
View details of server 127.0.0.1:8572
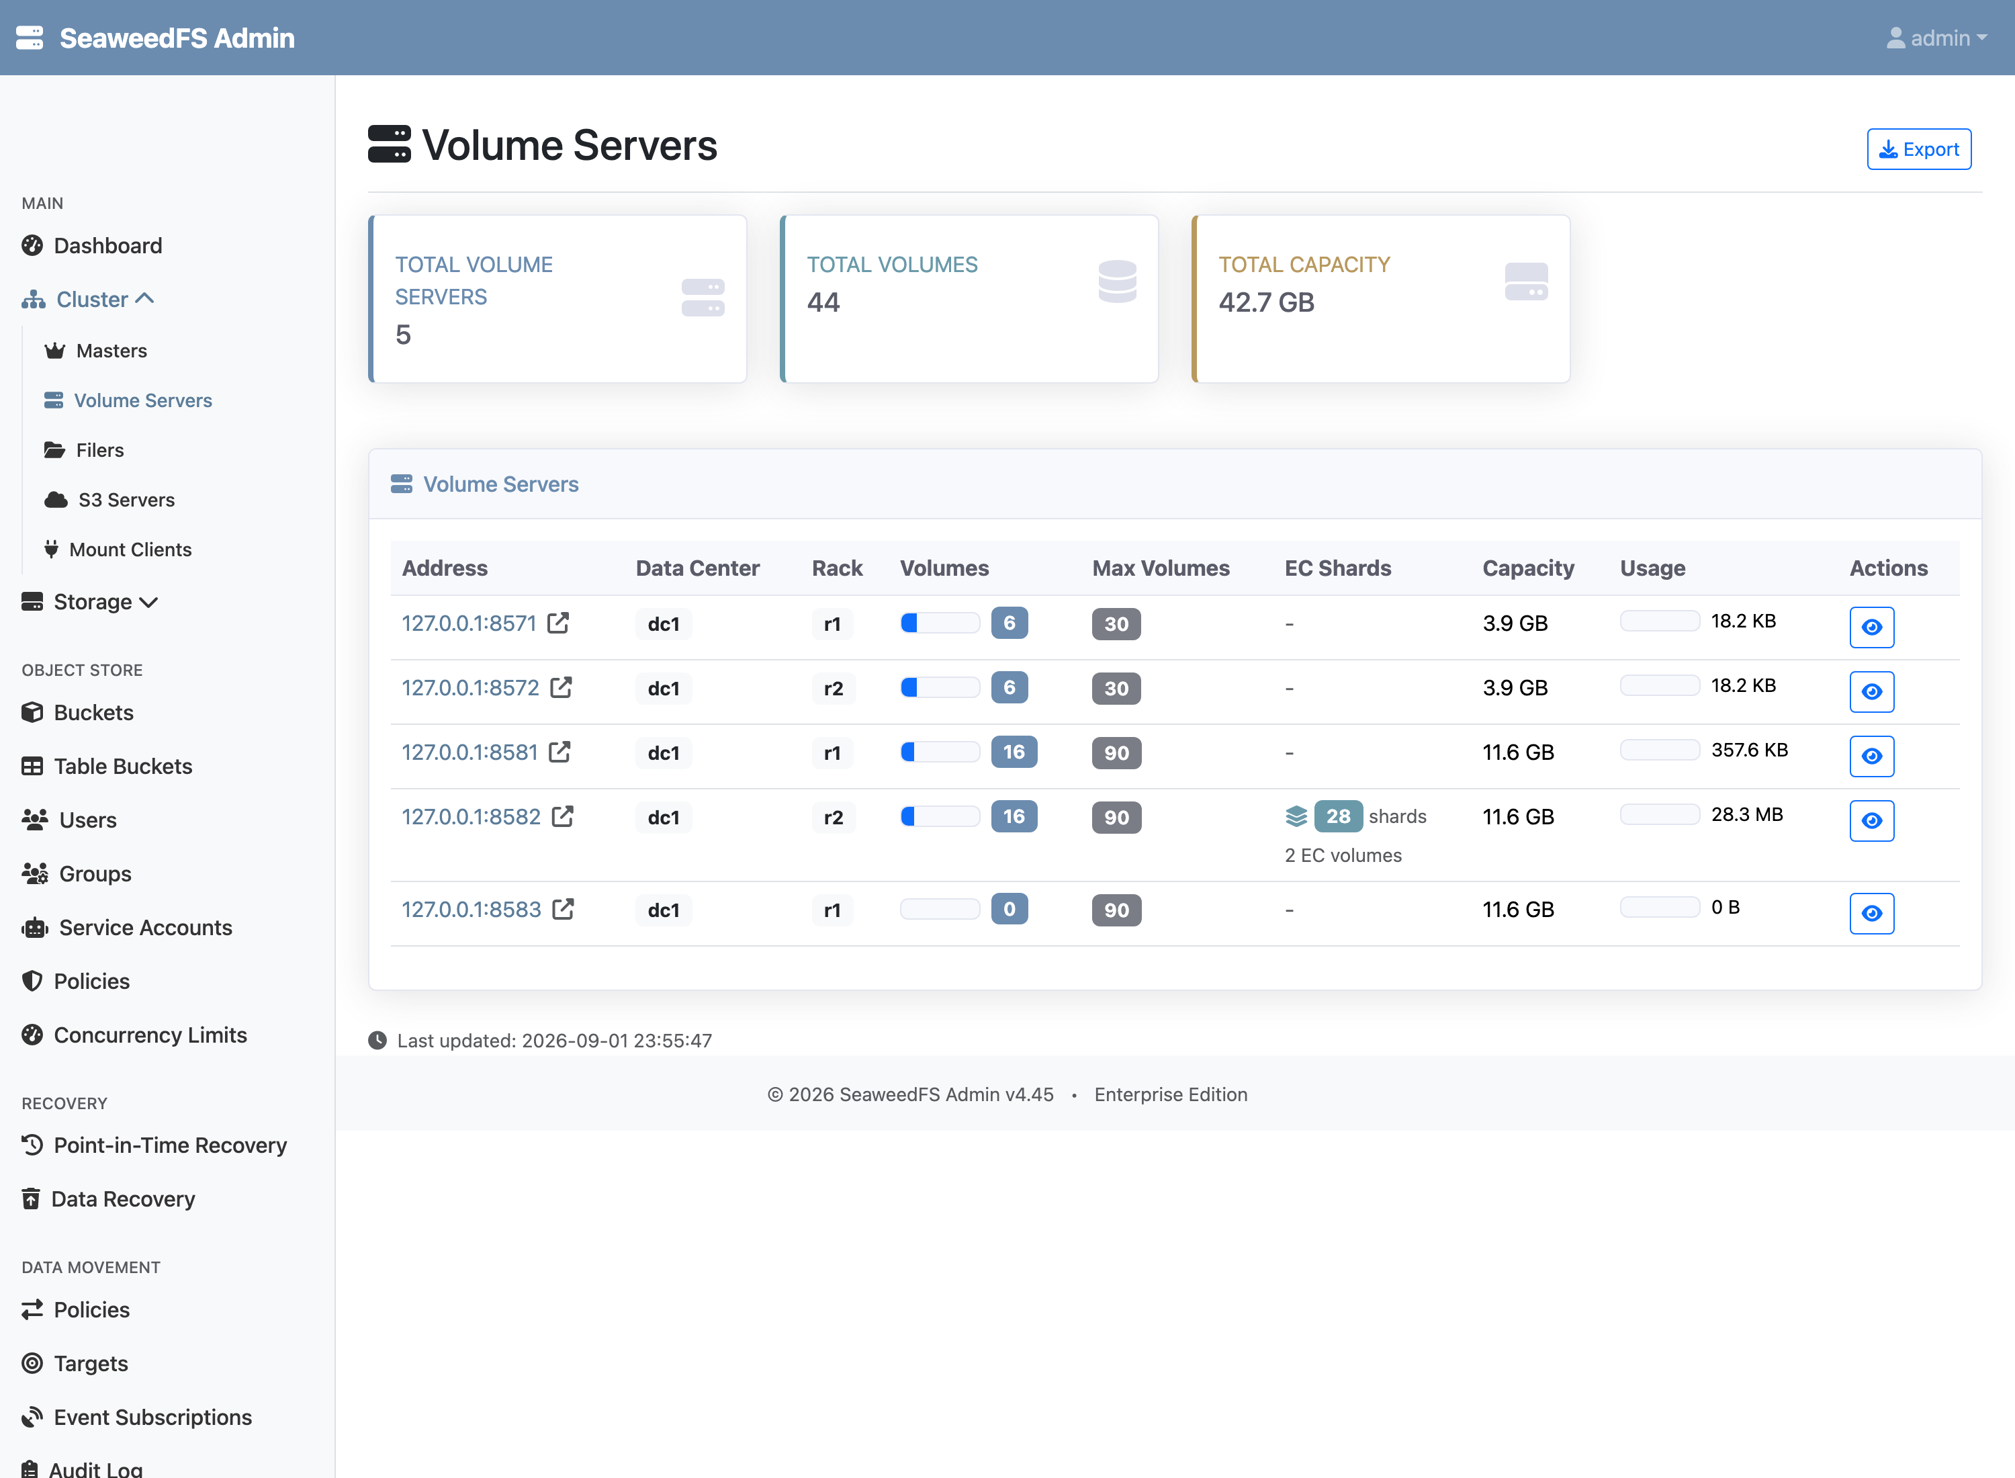(x=1871, y=691)
